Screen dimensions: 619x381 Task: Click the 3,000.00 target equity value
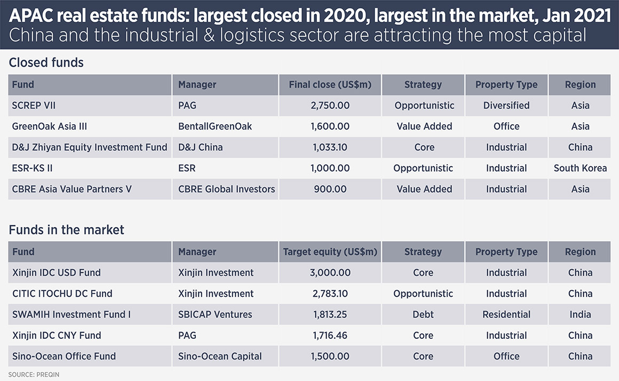[x=330, y=273]
